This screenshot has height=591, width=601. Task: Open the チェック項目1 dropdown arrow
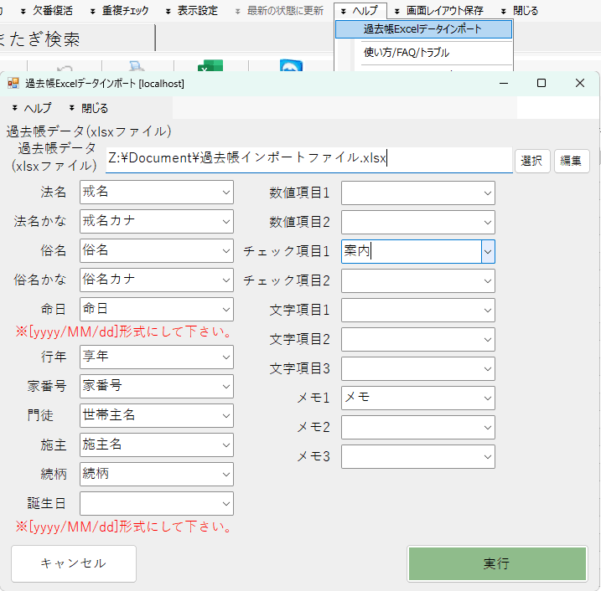pos(487,251)
